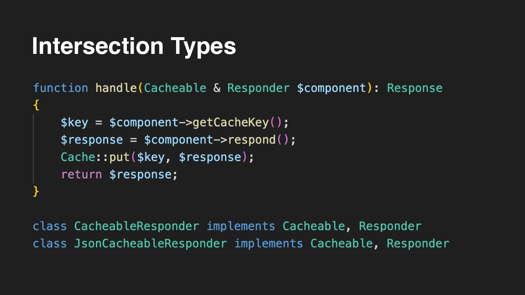Click "Cacheable" type in the handle signature

pos(175,88)
